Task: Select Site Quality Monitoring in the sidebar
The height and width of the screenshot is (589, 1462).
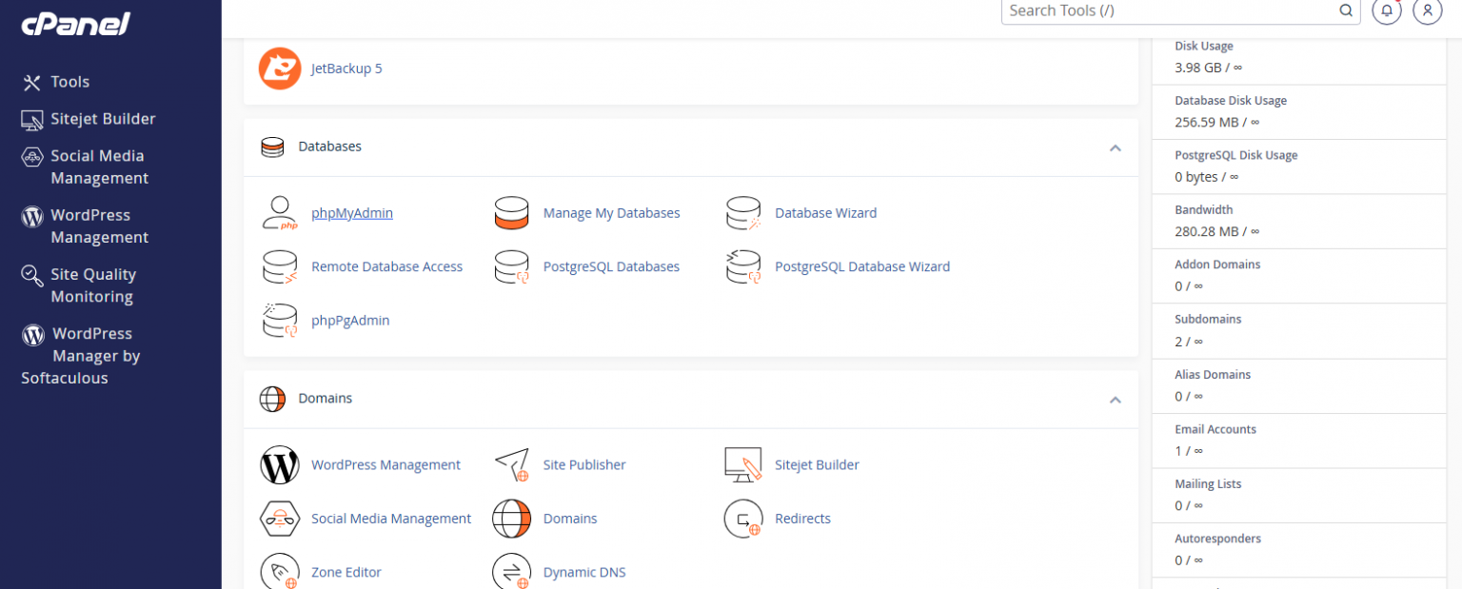Action: tap(93, 285)
